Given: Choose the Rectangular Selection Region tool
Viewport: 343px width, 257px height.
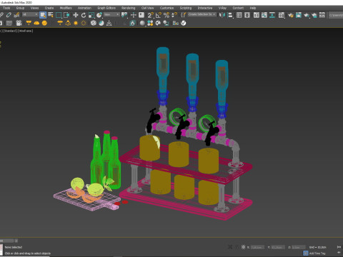Looking at the screenshot, I should [59, 15].
